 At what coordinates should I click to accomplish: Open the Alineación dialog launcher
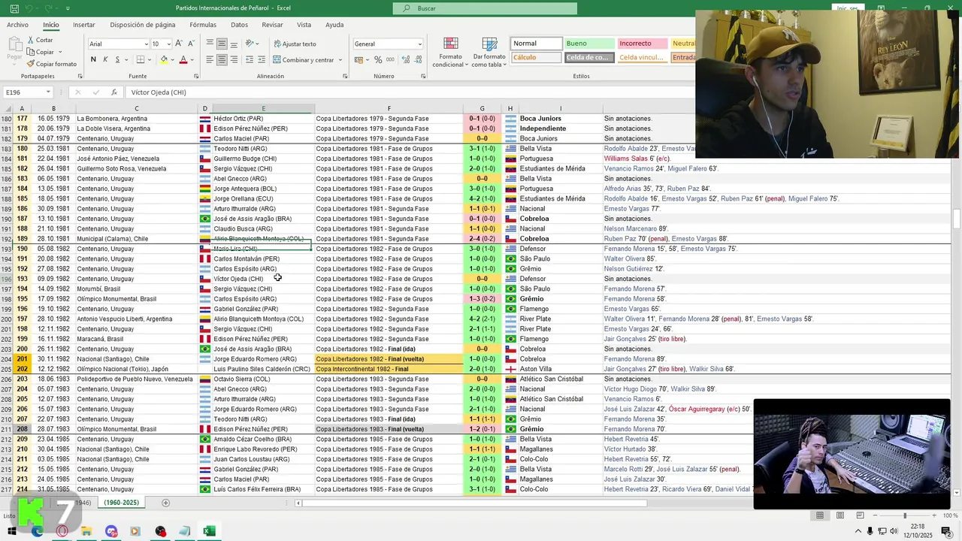345,77
